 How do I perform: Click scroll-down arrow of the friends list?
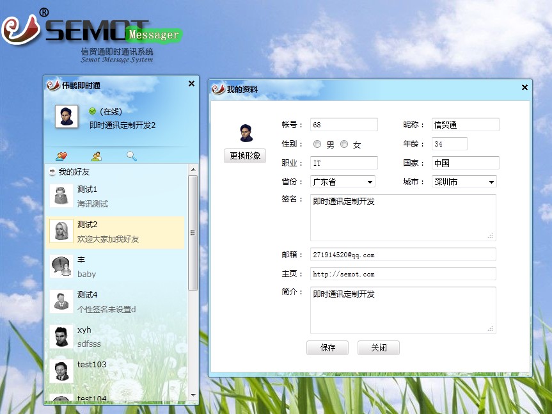(193, 395)
